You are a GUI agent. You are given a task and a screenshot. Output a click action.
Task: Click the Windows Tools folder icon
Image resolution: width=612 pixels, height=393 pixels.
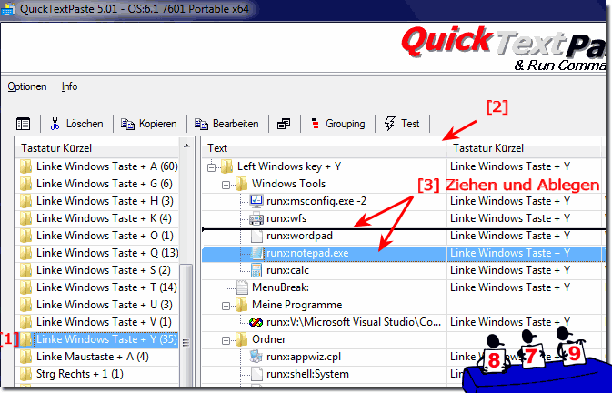241,184
